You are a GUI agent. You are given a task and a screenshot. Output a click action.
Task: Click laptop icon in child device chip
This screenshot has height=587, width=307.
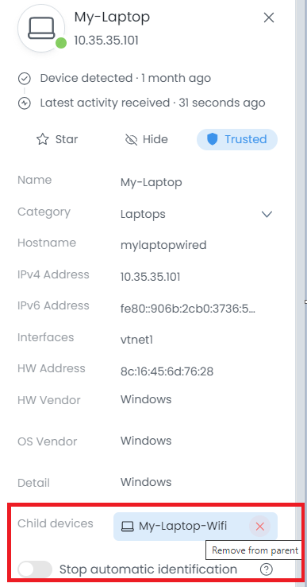pyautogui.click(x=128, y=527)
